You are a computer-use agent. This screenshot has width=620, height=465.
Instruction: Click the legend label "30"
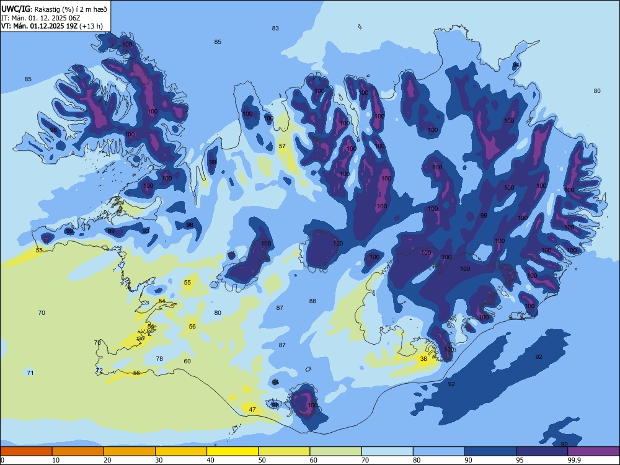coord(159,460)
